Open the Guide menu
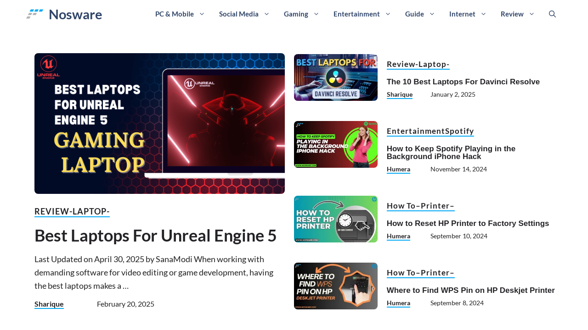The height and width of the screenshot is (330, 588). pos(414,14)
